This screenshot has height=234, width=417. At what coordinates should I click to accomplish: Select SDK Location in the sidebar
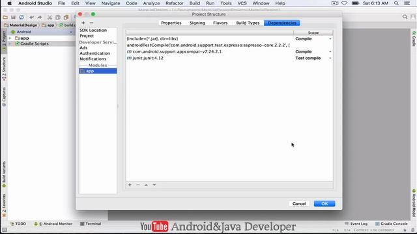tap(93, 31)
